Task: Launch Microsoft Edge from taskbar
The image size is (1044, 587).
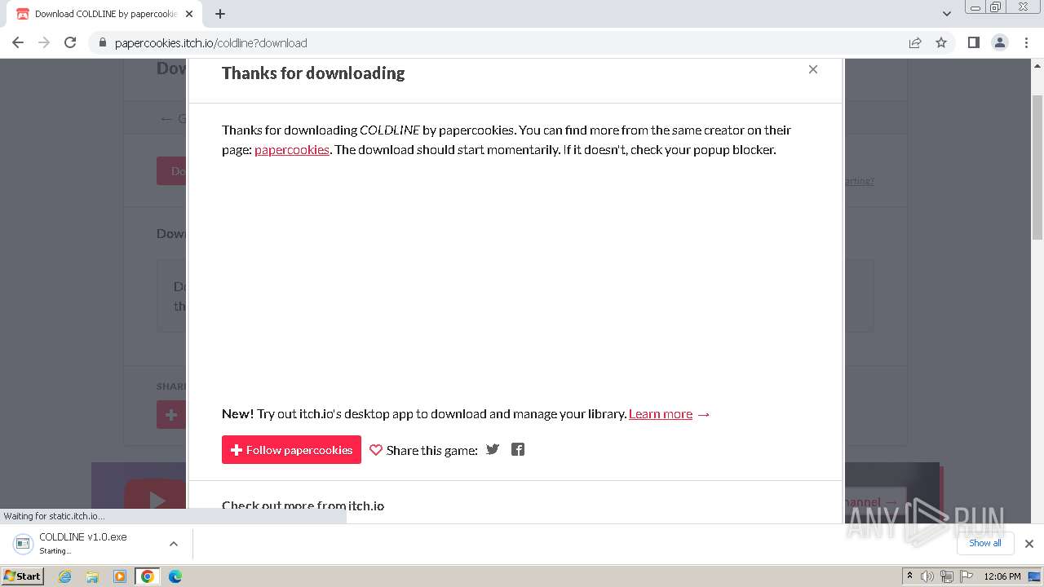Action: point(175,576)
